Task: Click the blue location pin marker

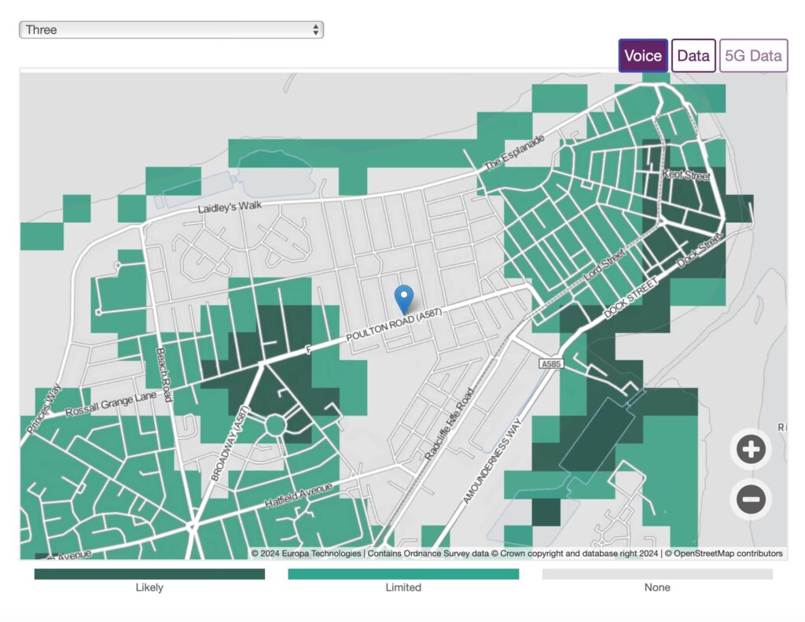Action: point(403,299)
